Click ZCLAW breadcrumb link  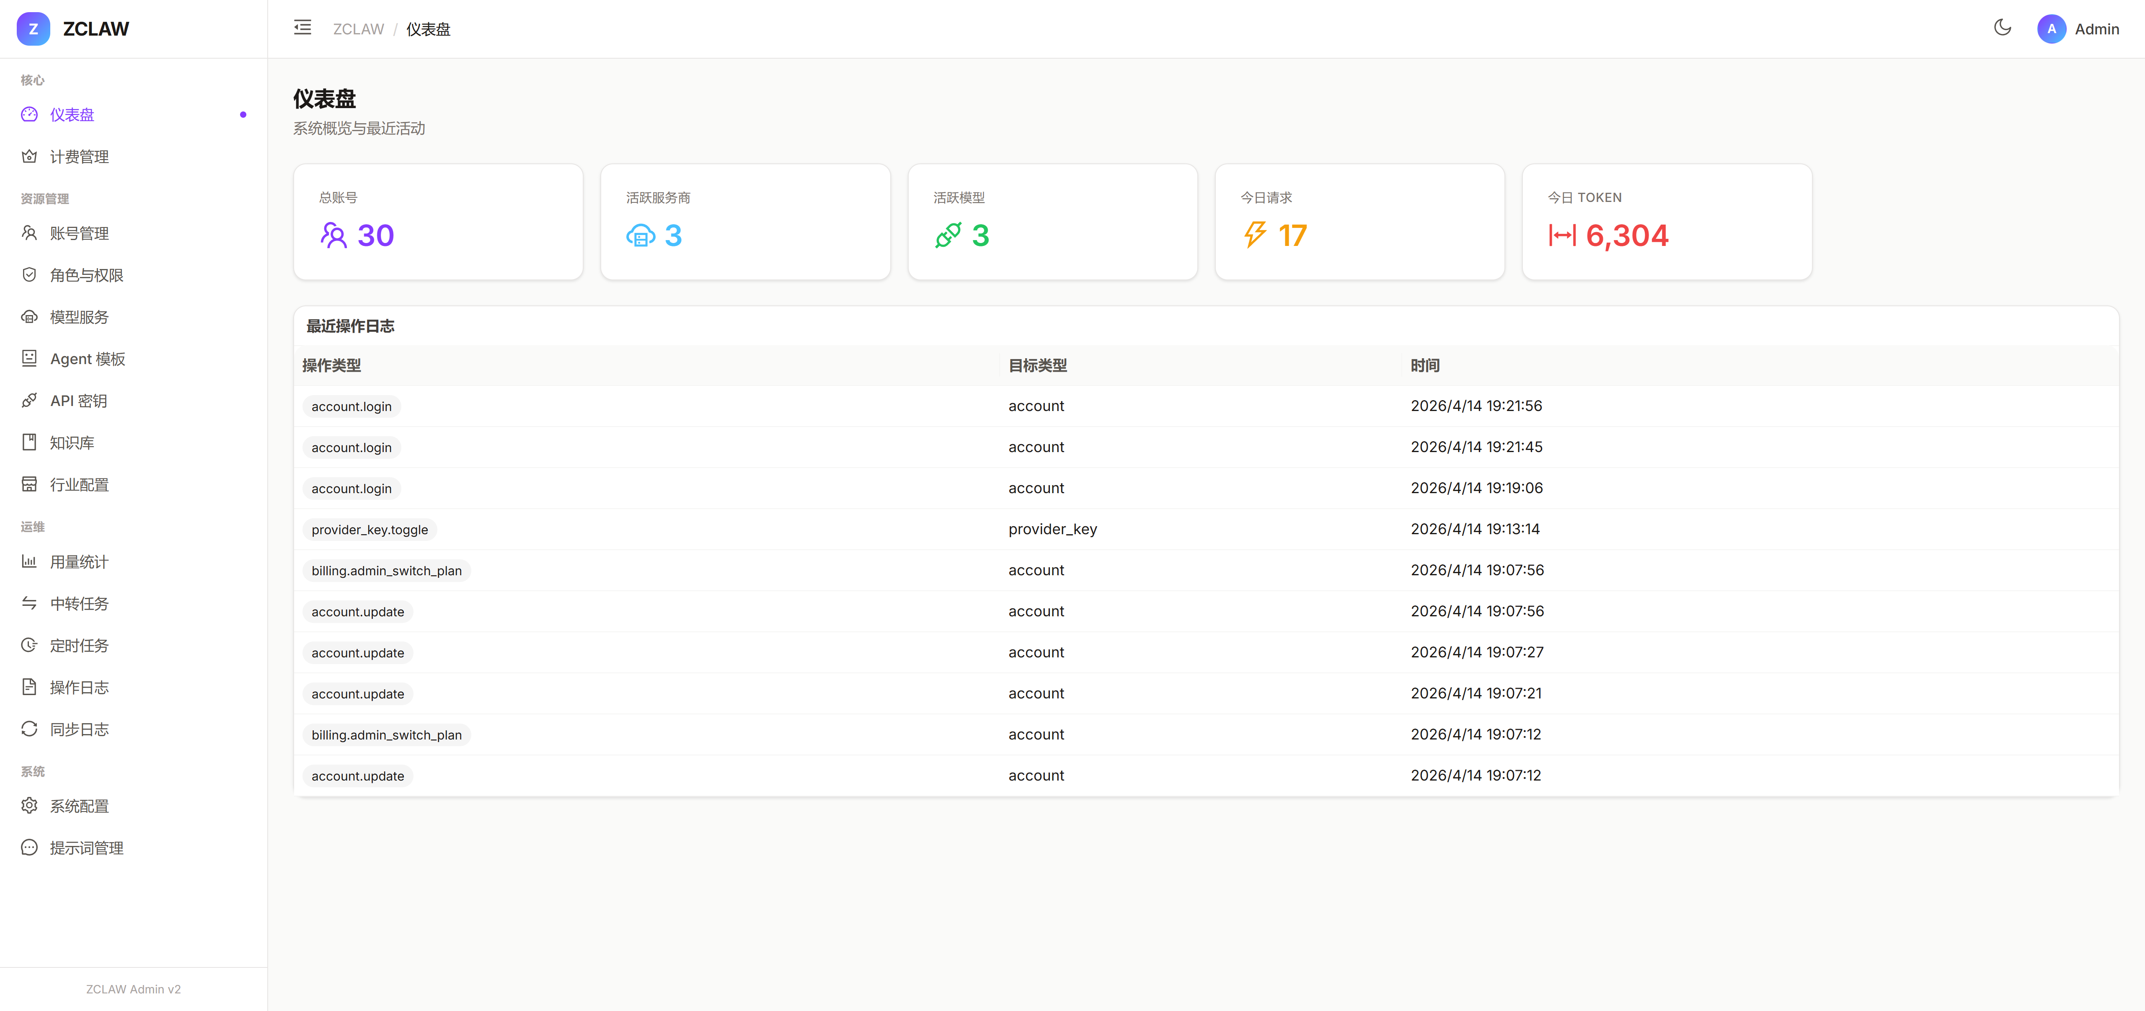(358, 29)
